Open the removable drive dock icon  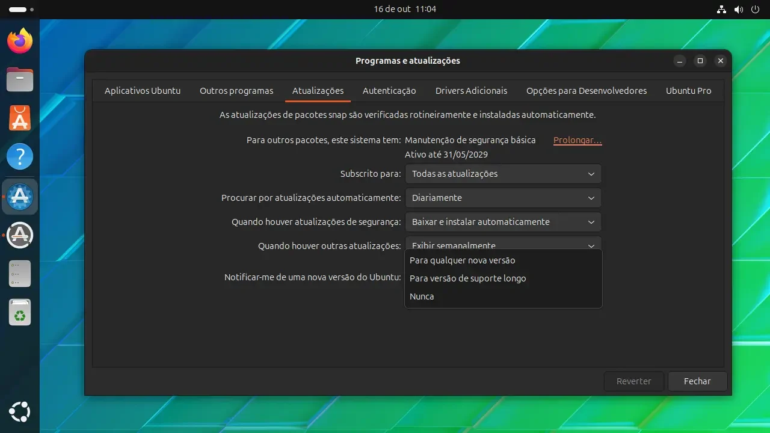coord(20,274)
